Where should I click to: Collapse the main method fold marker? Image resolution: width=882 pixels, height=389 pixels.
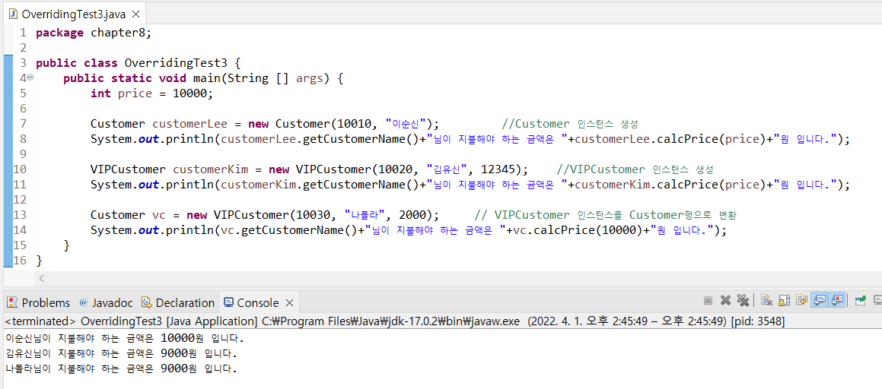pyautogui.click(x=30, y=78)
